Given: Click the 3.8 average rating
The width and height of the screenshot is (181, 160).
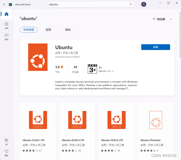Looking at the screenshot, I should [x=59, y=69].
